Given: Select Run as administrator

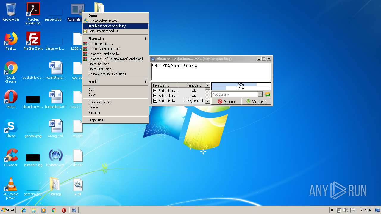Looking at the screenshot, I should [x=115, y=21].
